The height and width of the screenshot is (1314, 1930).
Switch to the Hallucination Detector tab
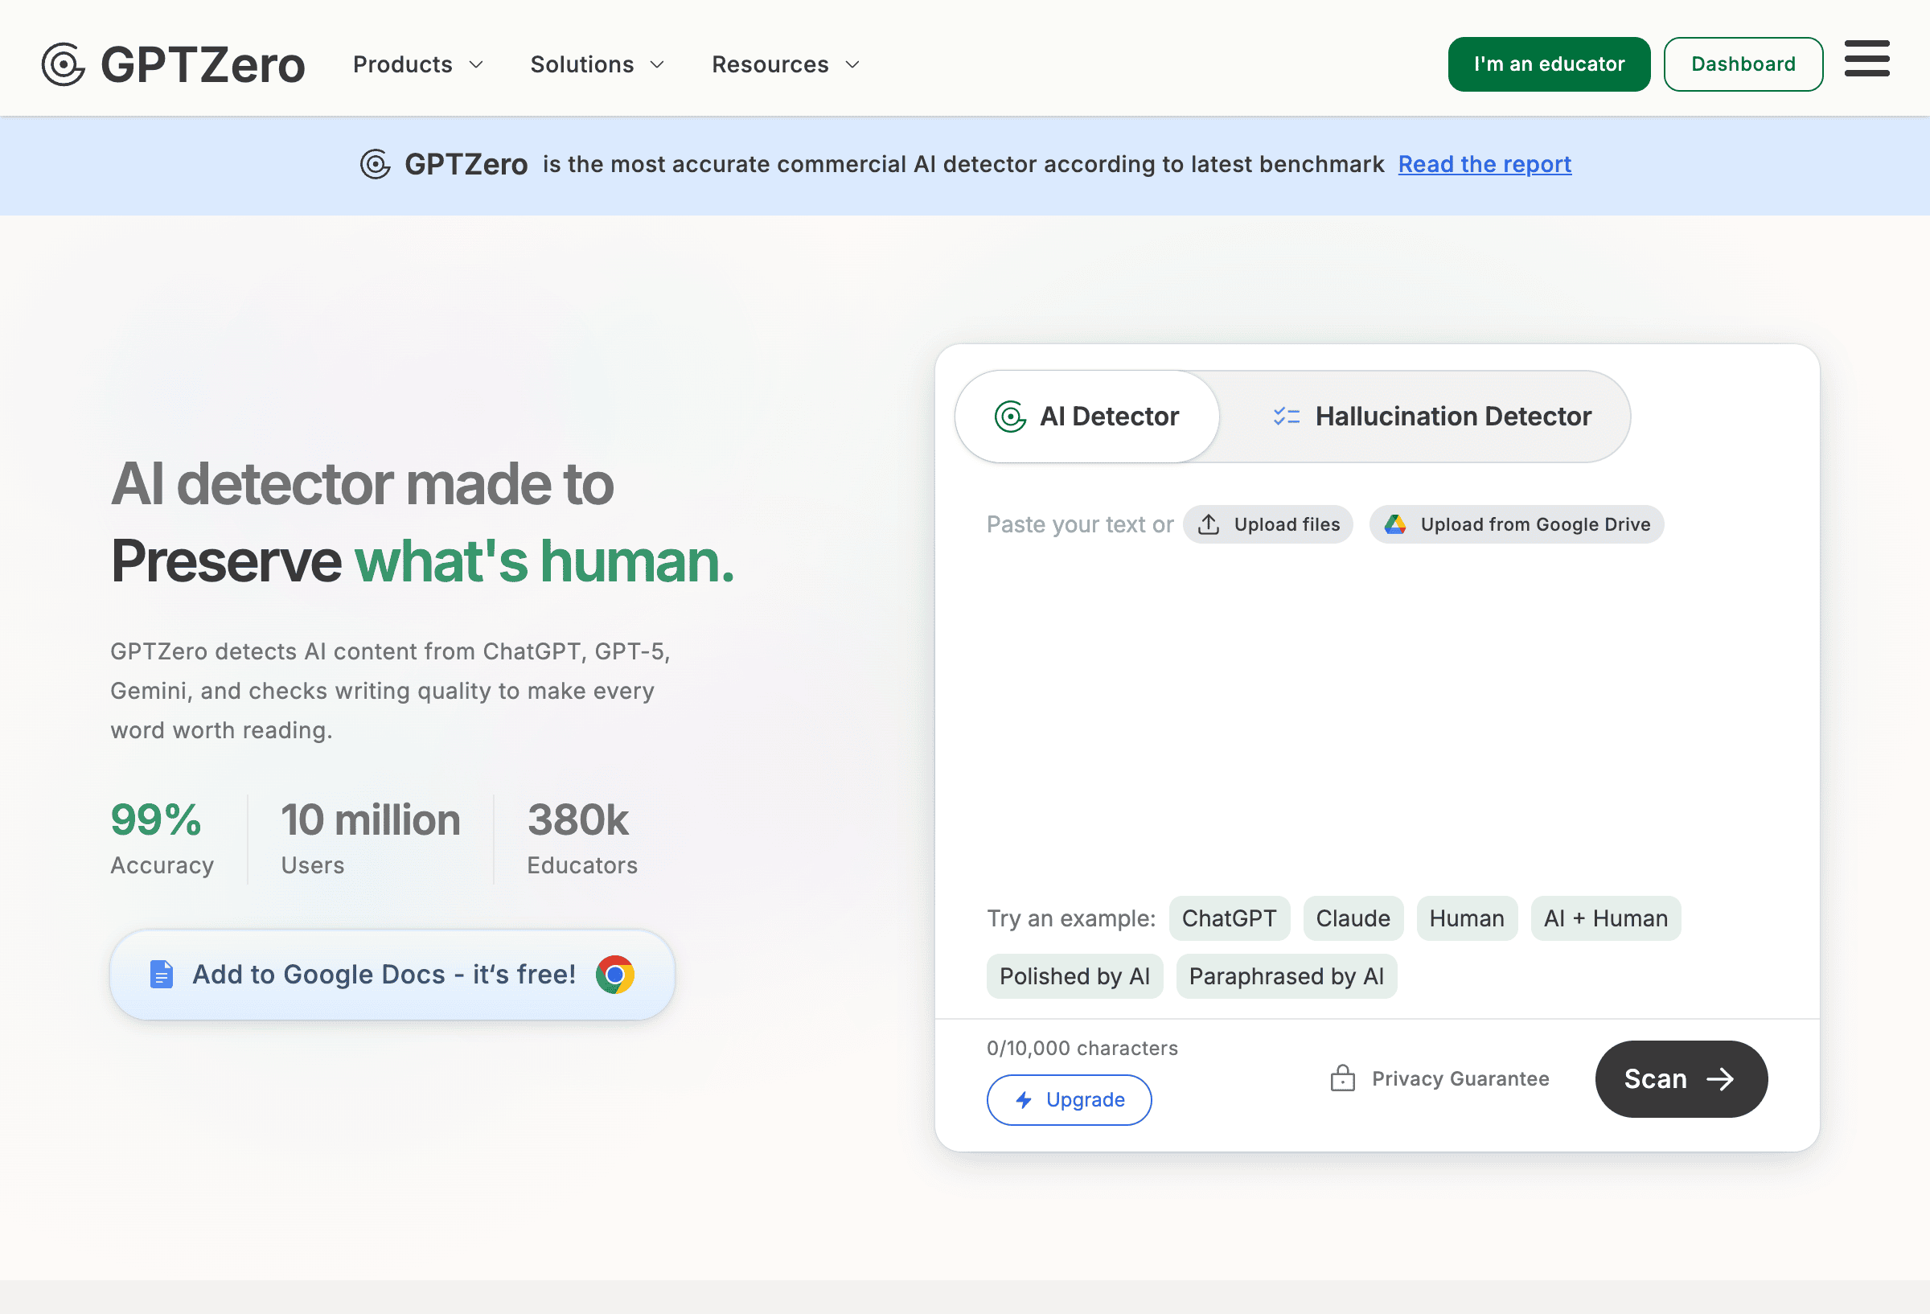point(1431,416)
